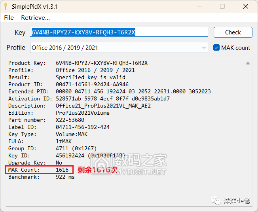
Task: Click Upgrade Key value No
Action: point(59,163)
